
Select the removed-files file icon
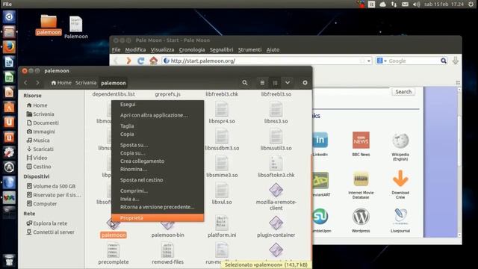coord(167,250)
